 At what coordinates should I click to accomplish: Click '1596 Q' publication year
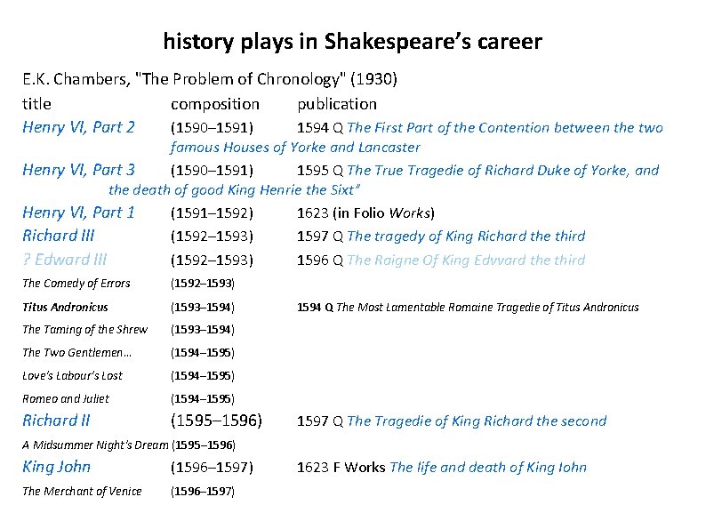point(320,260)
